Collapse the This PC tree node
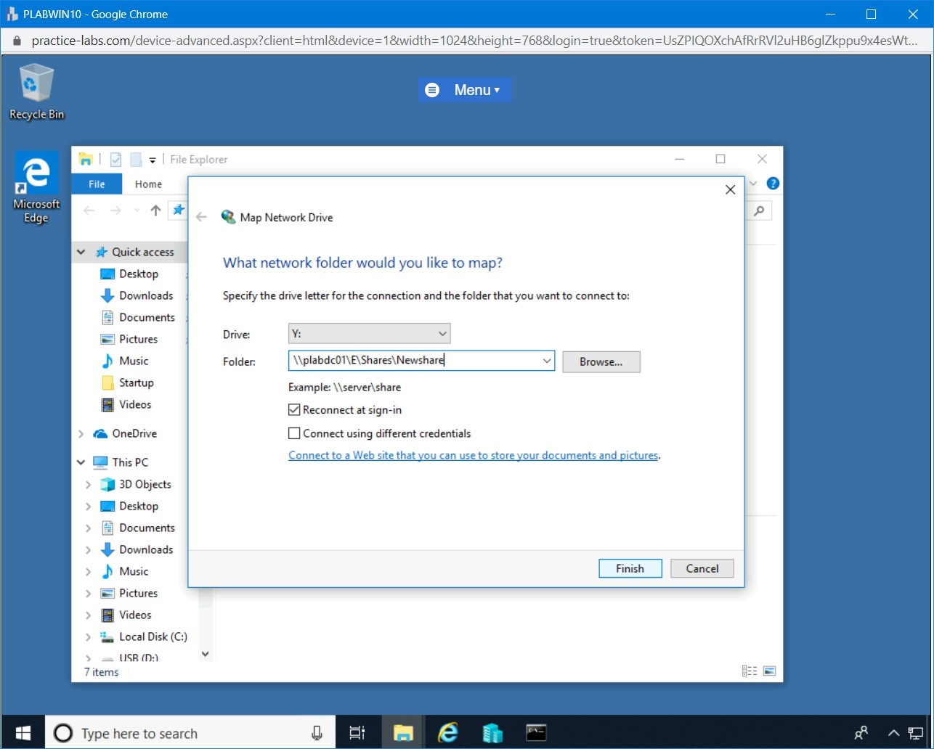Image resolution: width=934 pixels, height=749 pixels. coord(81,462)
